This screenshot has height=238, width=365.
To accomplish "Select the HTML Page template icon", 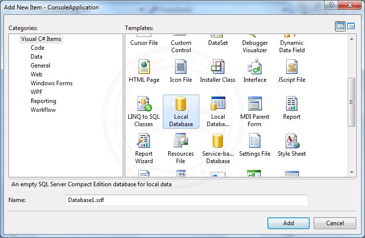I will pyautogui.click(x=144, y=67).
